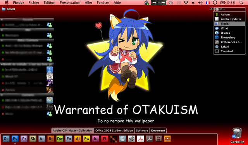Viewport: 248px width, 145px height.
Task: Open Flash Fl icon in dock
Action: (x=105, y=139)
